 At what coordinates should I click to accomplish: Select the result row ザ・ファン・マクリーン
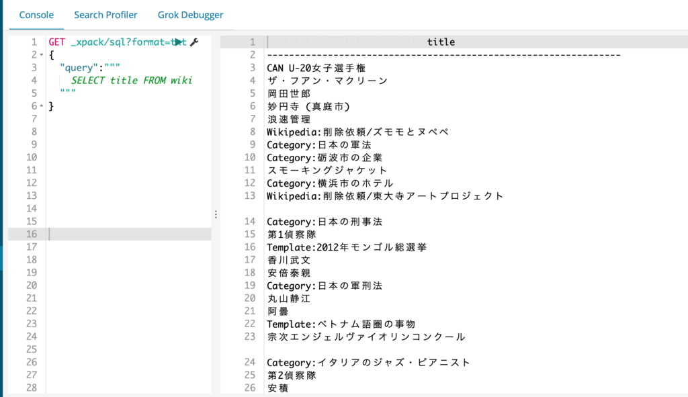pyautogui.click(x=327, y=81)
